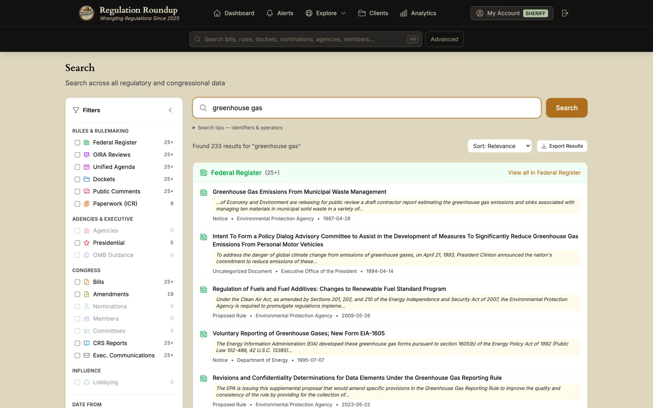The height and width of the screenshot is (408, 653).
Task: Click icon beside Revisions and Confidentiality result
Action: (x=204, y=379)
